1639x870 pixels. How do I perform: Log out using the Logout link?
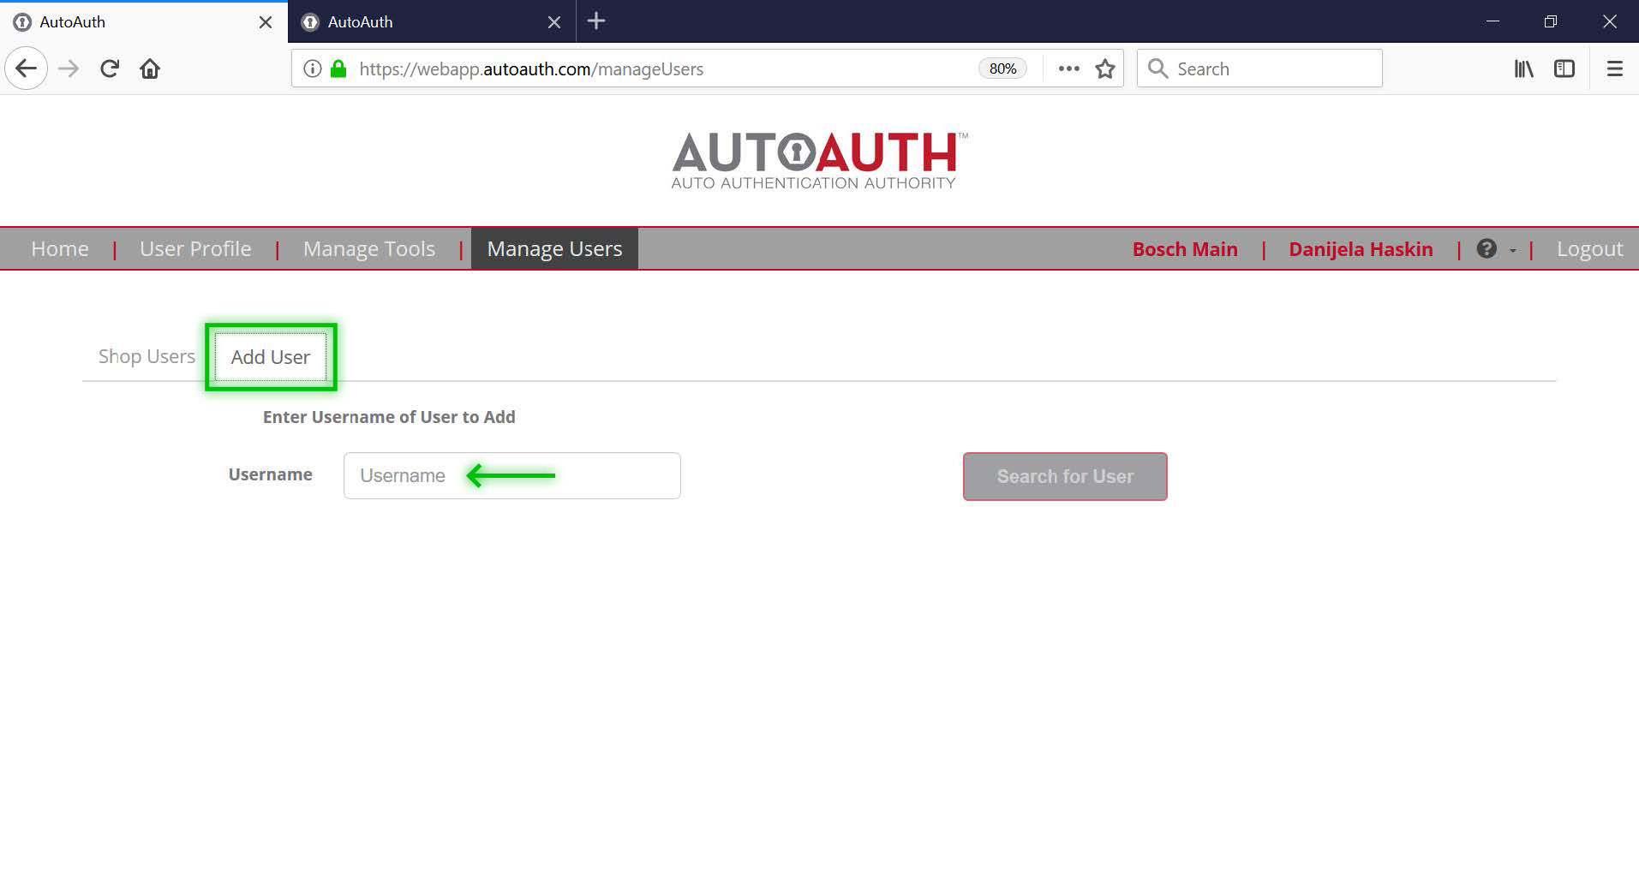(x=1589, y=249)
